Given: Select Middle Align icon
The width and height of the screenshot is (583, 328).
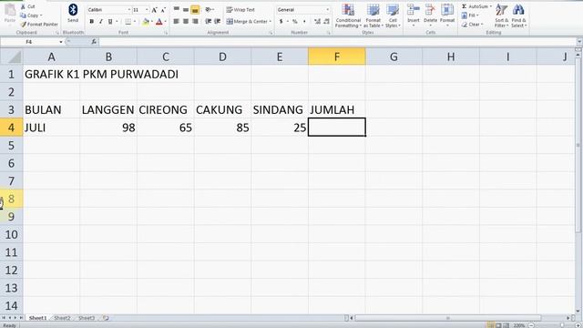Looking at the screenshot, I should click(x=186, y=10).
